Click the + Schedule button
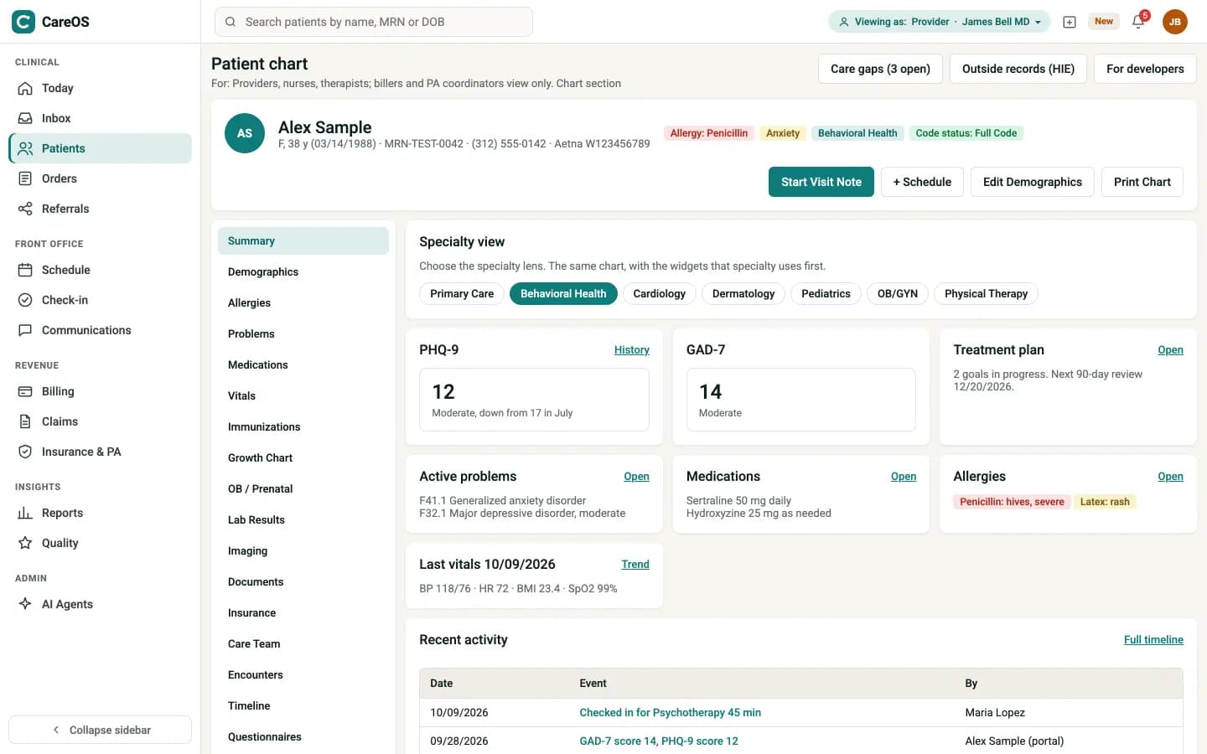The height and width of the screenshot is (754, 1207). pos(922,182)
